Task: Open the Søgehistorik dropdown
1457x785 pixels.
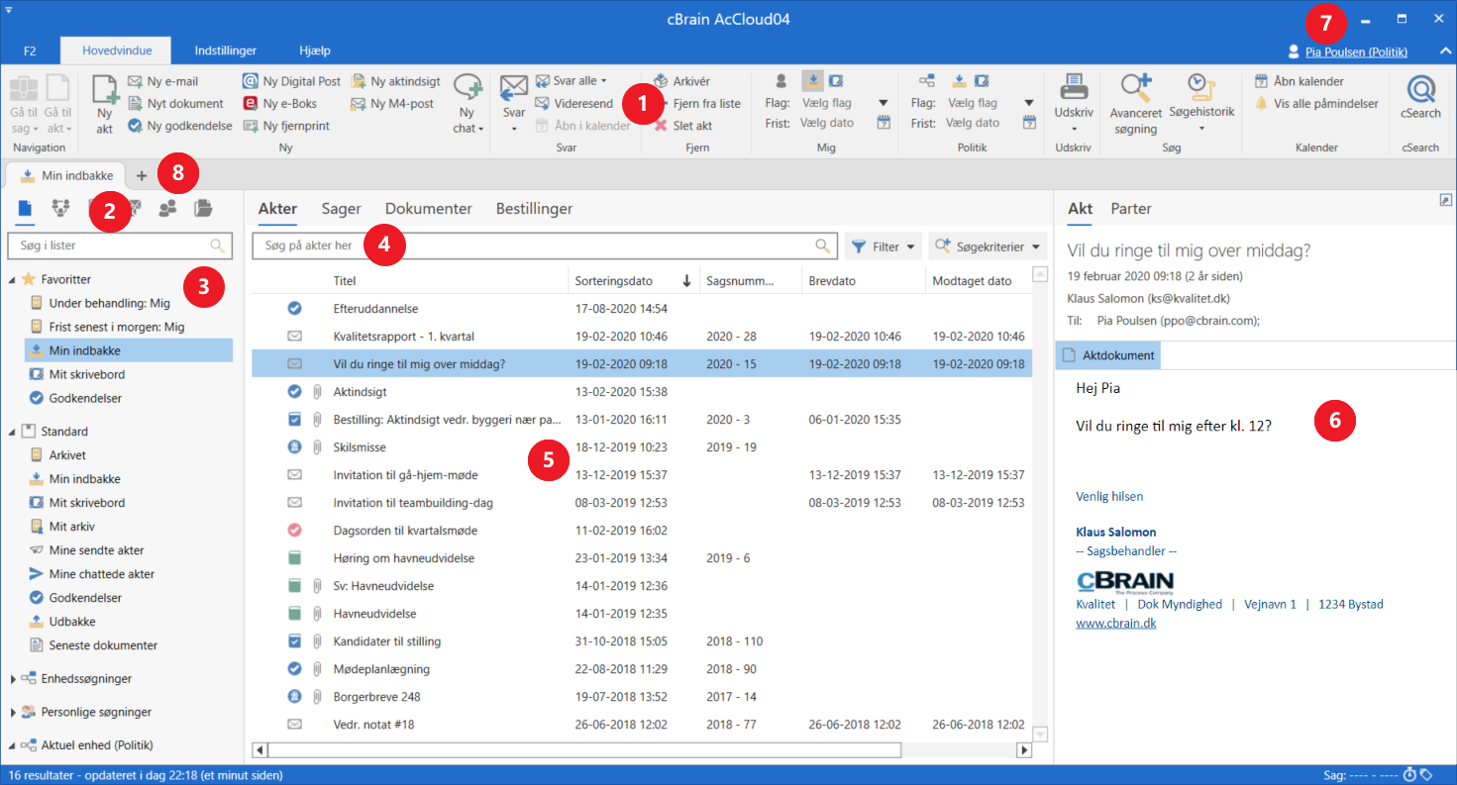Action: tap(1201, 129)
